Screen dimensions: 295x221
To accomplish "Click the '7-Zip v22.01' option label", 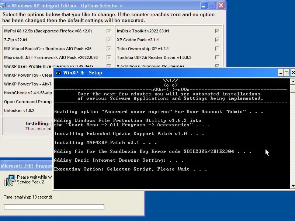I will (15, 40).
